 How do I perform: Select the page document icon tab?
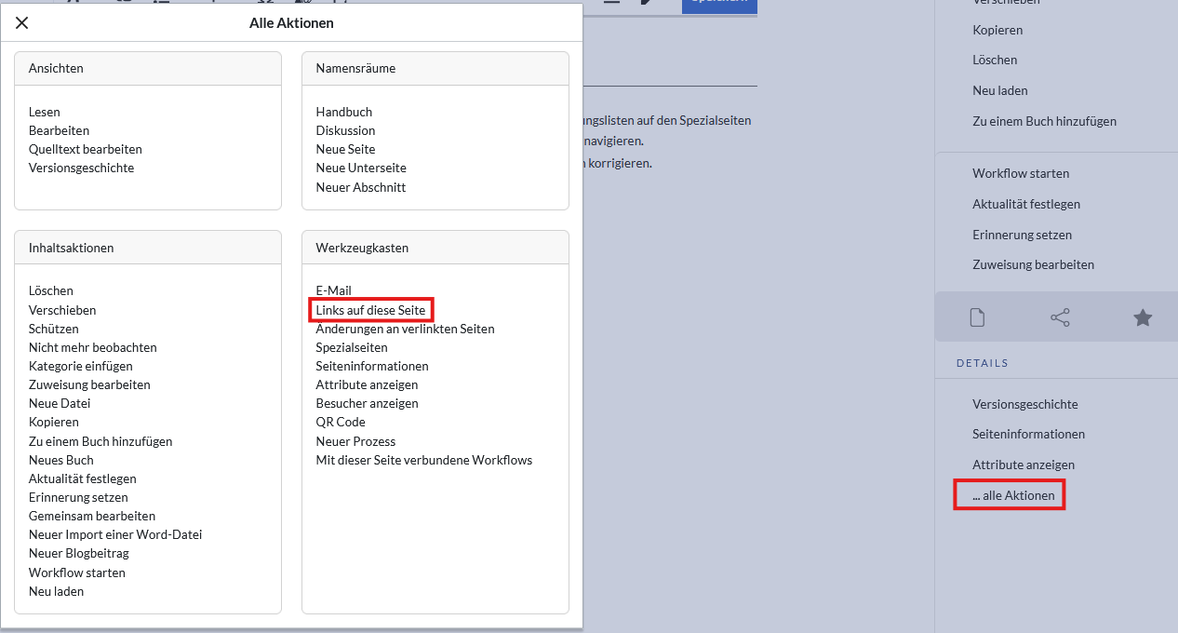coord(977,318)
